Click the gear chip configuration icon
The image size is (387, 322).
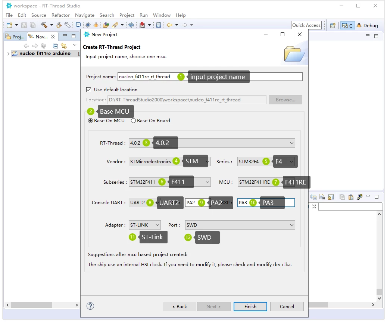(x=88, y=25)
